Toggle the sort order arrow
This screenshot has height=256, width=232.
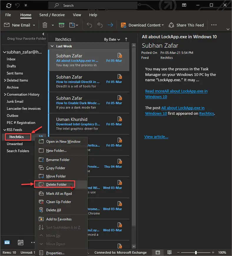coord(126,39)
